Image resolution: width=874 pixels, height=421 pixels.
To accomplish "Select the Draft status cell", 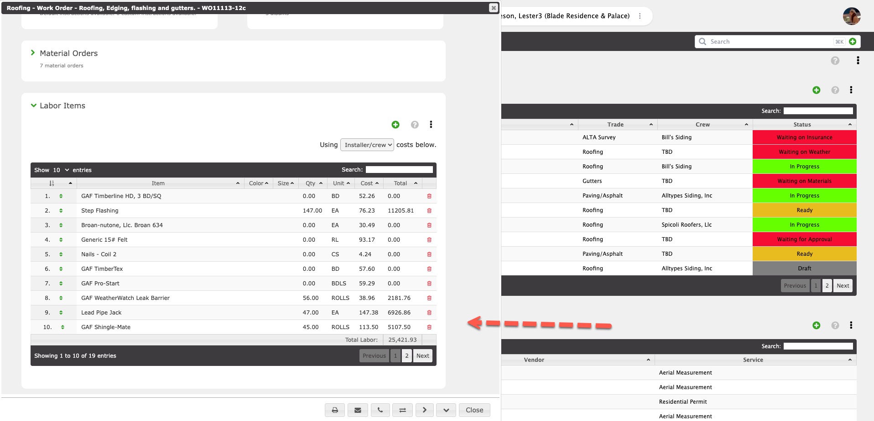I will (805, 269).
